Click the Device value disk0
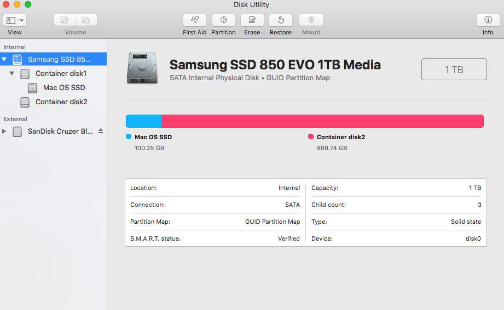Image resolution: width=504 pixels, height=310 pixels. 473,239
